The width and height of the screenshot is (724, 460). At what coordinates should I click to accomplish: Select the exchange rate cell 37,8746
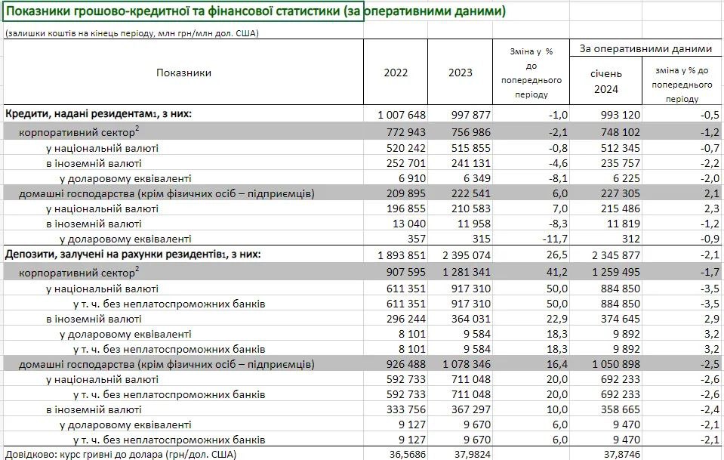[x=618, y=453]
